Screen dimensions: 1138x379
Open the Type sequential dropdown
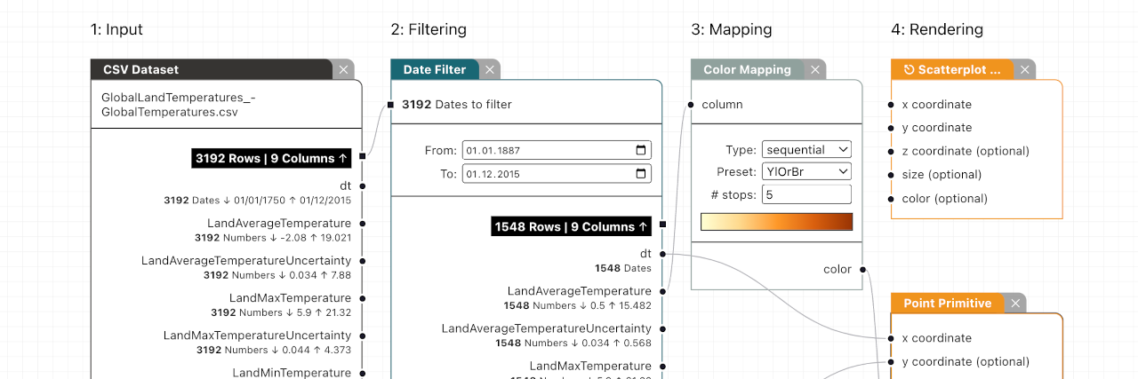[806, 149]
